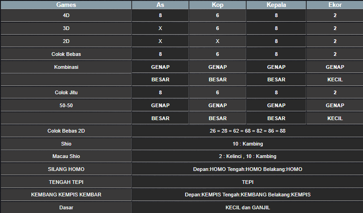Click Macau Shio value 2 : Kelinci, 10 : Kambing
Viewport: 363px width, 213px height.
[248, 157]
